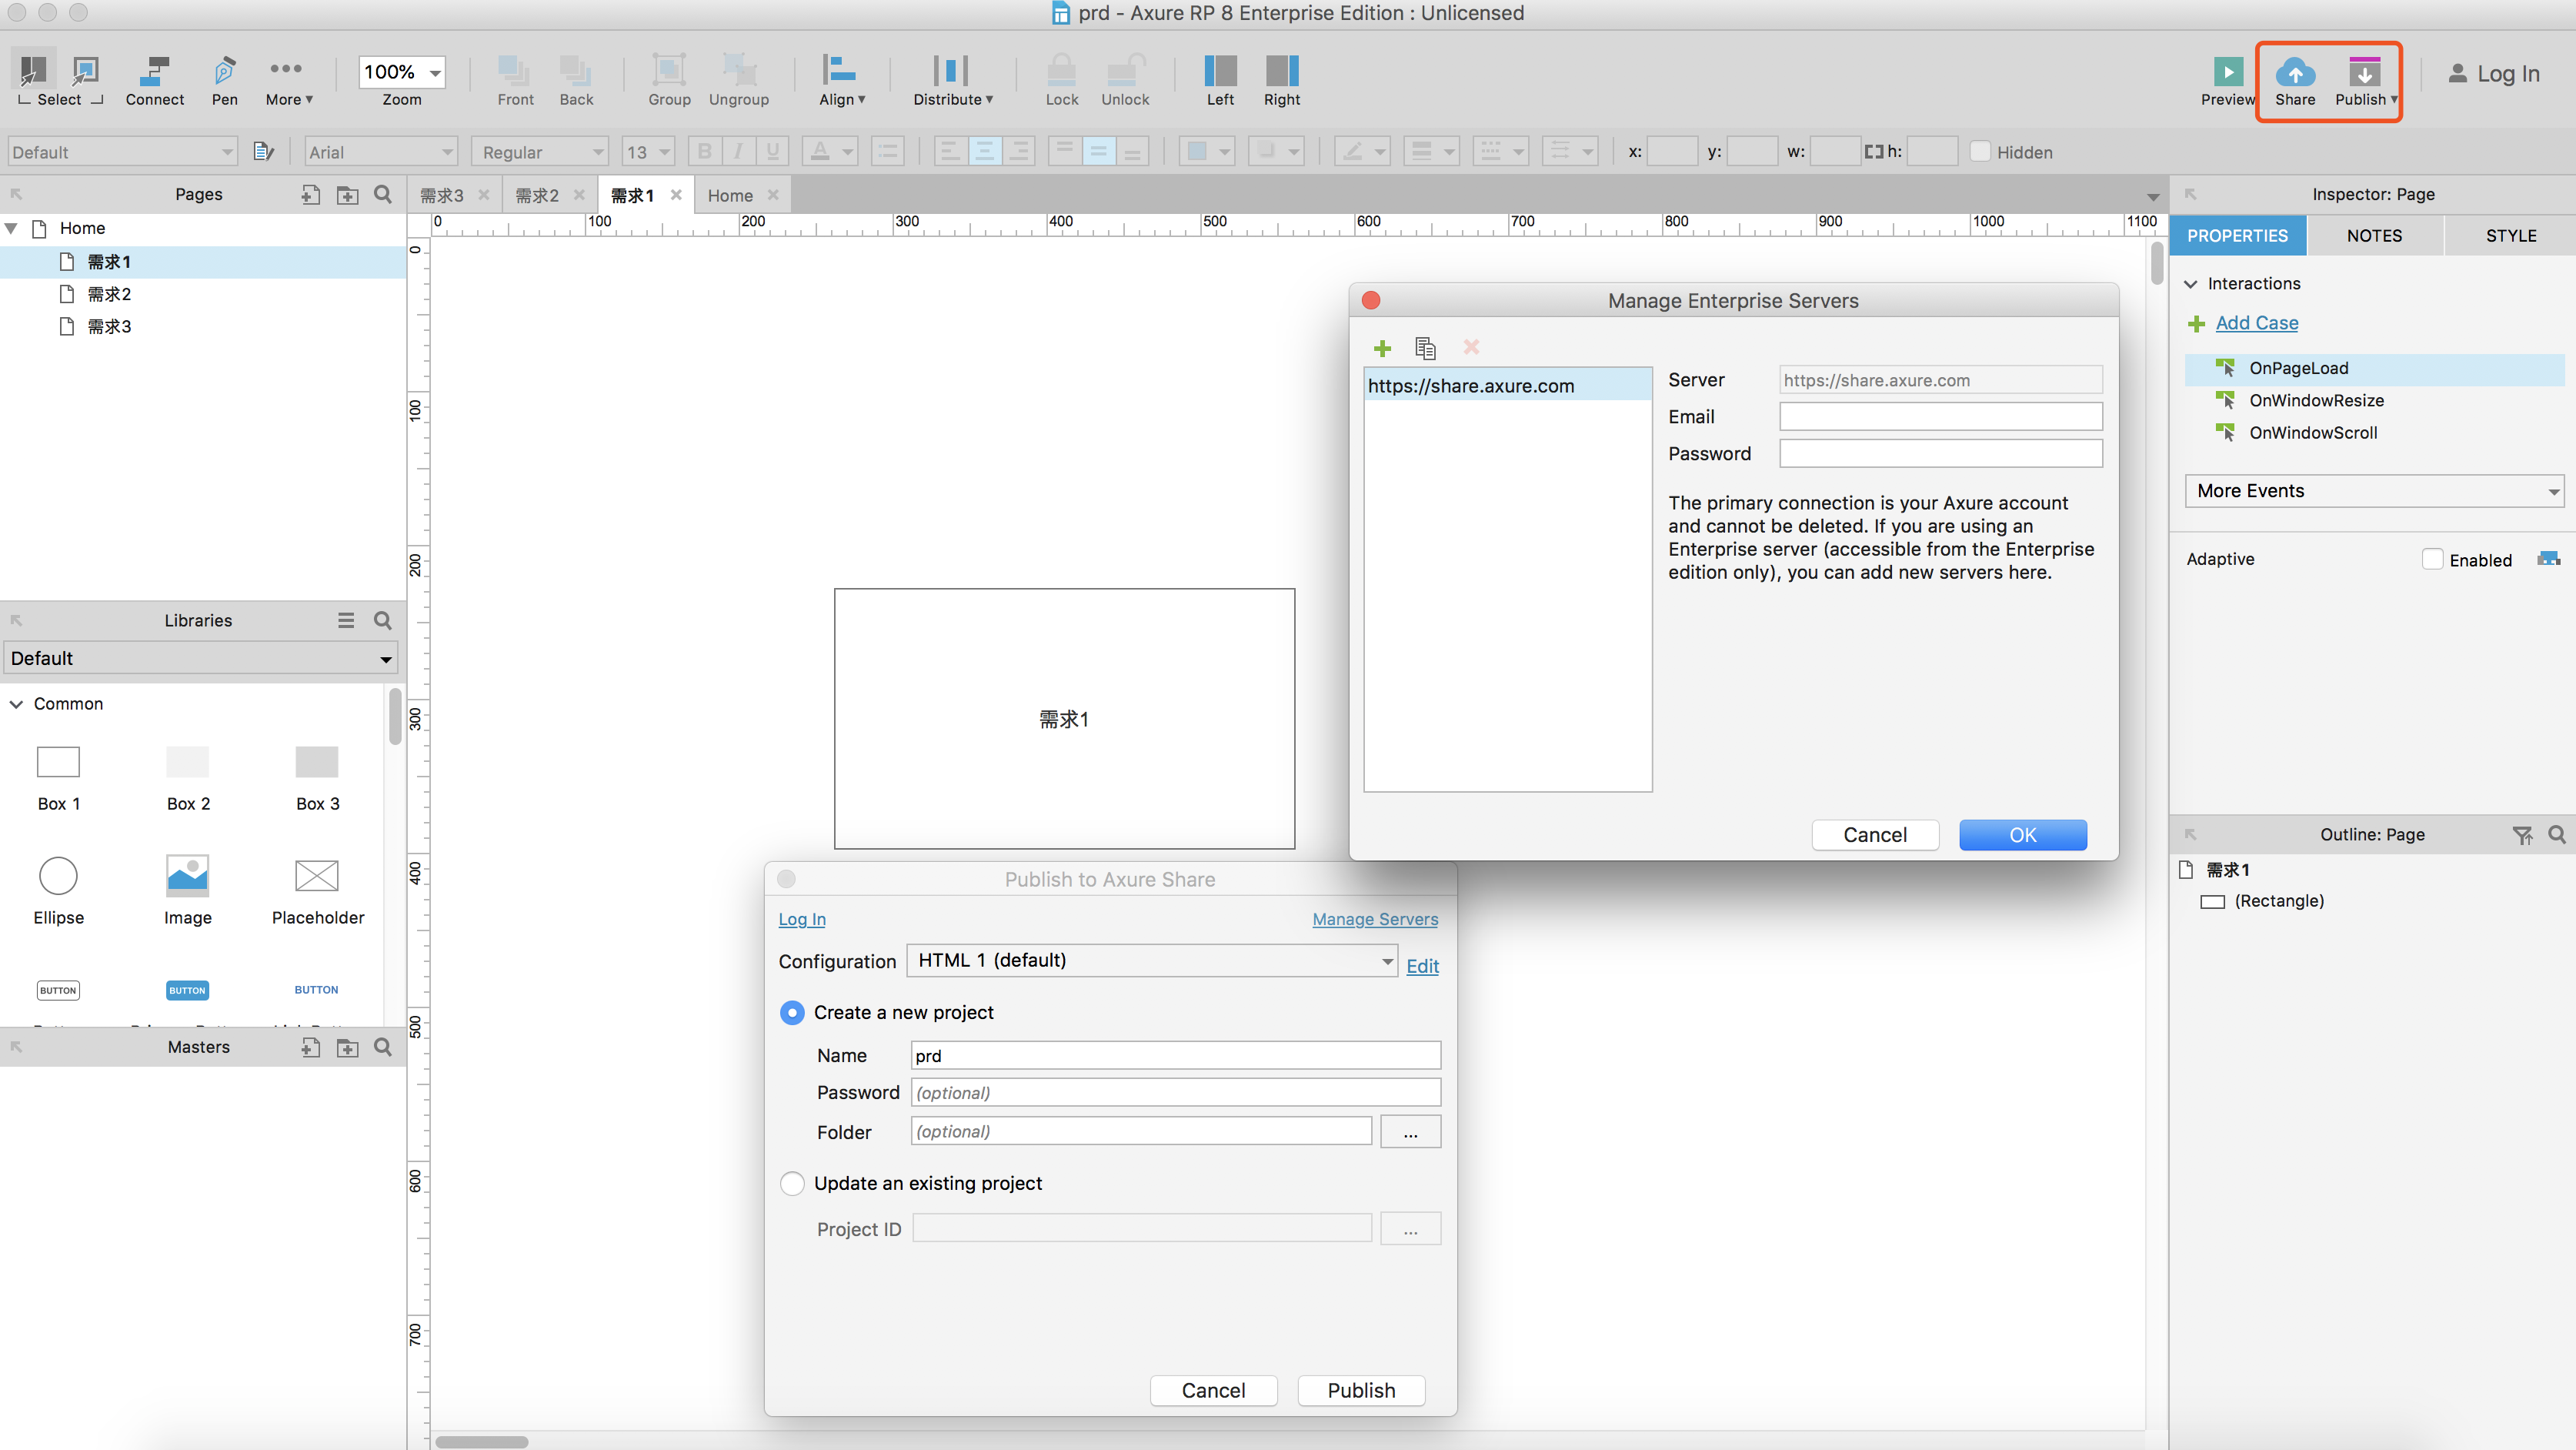This screenshot has width=2576, height=1450.
Task: Click the Manage Servers link
Action: tap(1374, 919)
